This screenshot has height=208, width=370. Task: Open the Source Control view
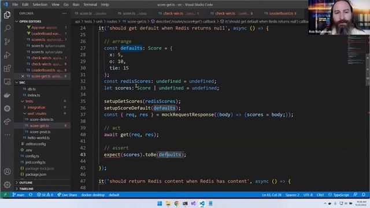7,42
